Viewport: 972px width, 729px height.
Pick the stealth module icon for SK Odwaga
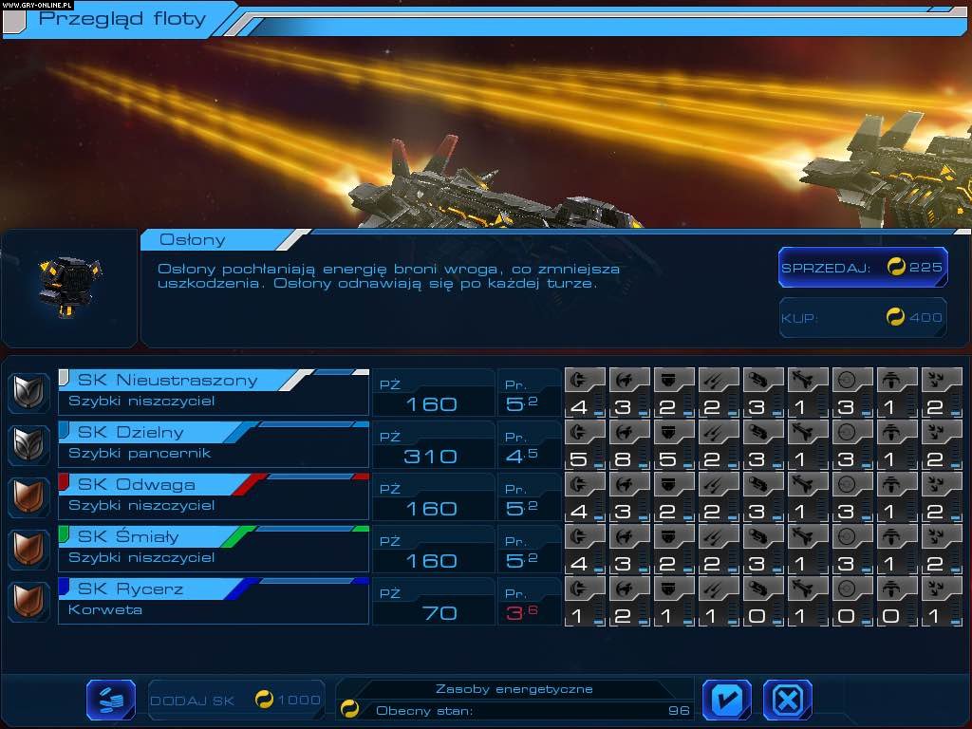pos(897,484)
